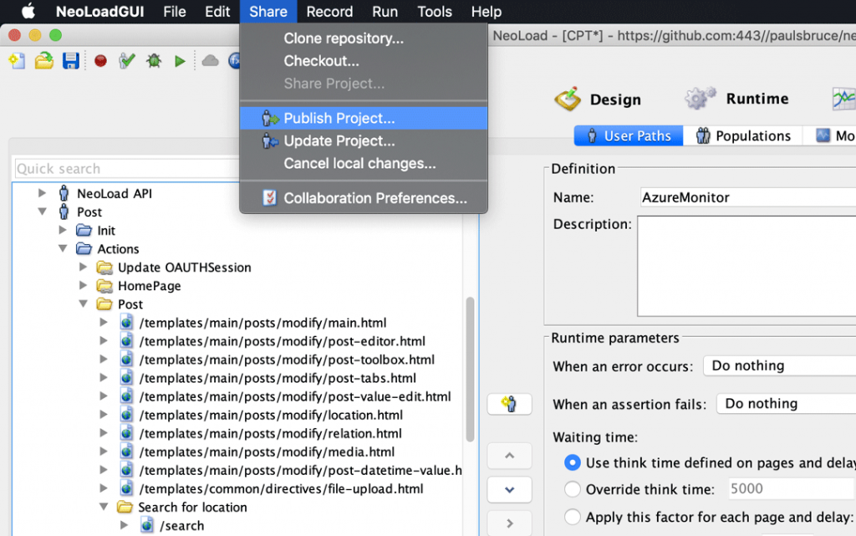
Task: Select /templates/main/posts/modify/post-editor.html row
Action: (283, 341)
